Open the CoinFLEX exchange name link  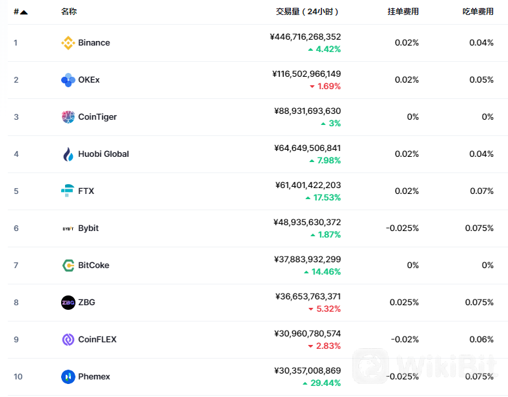pos(97,340)
